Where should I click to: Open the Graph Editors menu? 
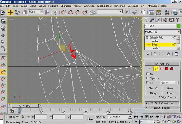point(104,6)
